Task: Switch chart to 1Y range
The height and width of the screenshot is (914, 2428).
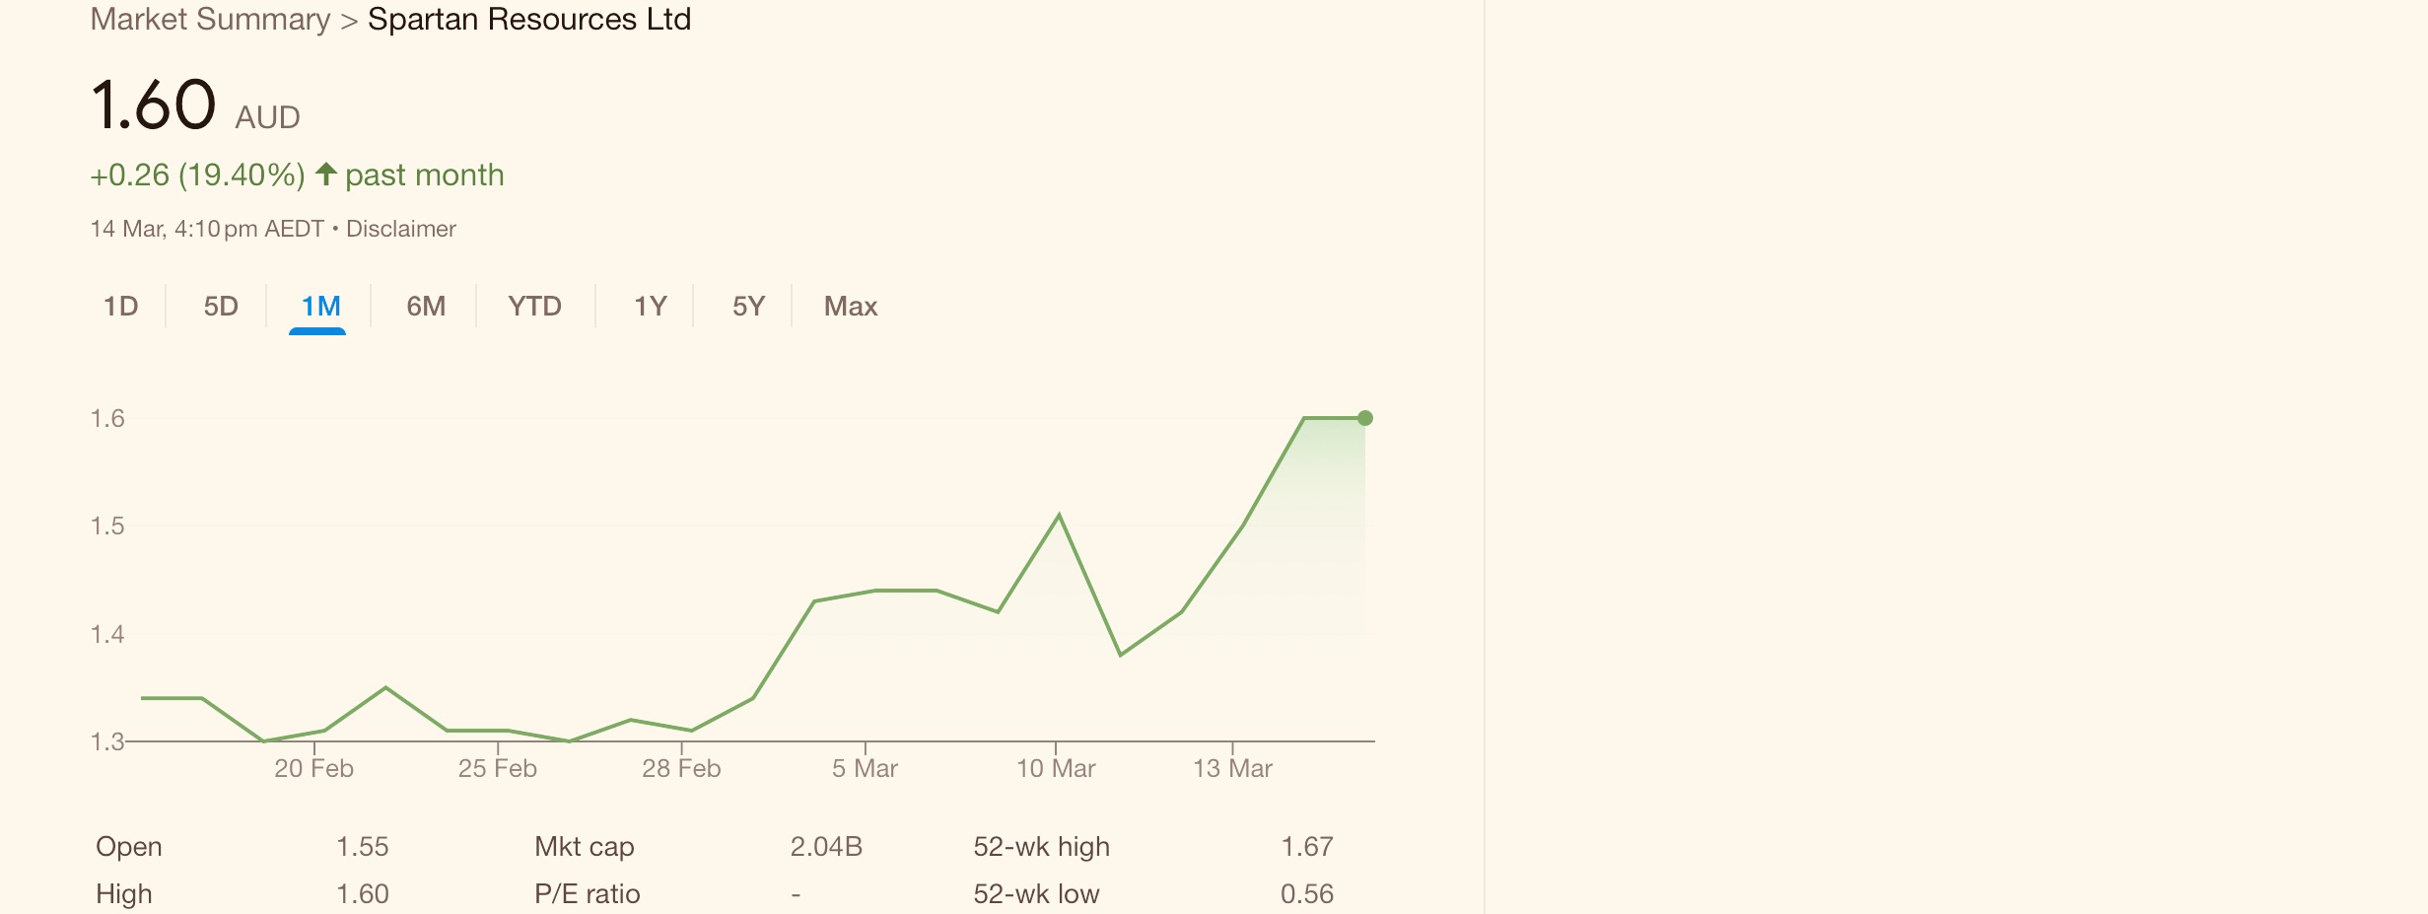Action: coord(650,307)
